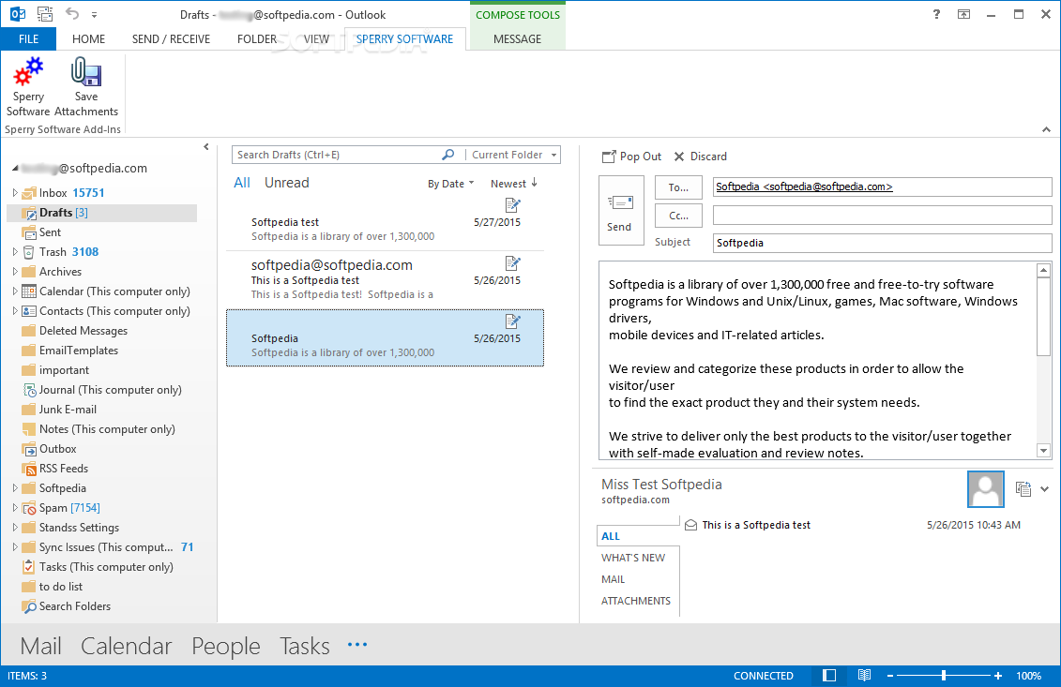Screen dimensions: 1061x687
Task: Select WHAT'S NEW tab in people pane
Action: (633, 557)
